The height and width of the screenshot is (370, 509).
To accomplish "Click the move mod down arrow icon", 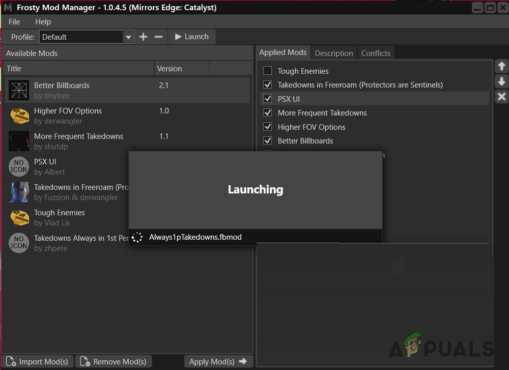I will [501, 81].
